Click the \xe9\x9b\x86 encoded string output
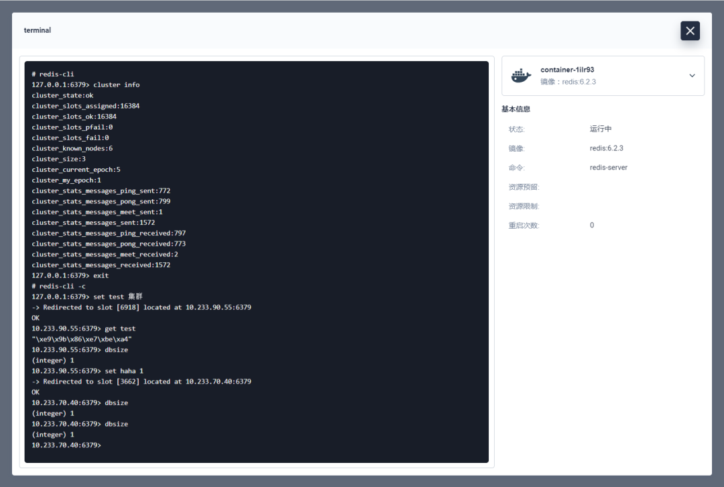Screen dimensions: 724x487 pyautogui.click(x=82, y=339)
